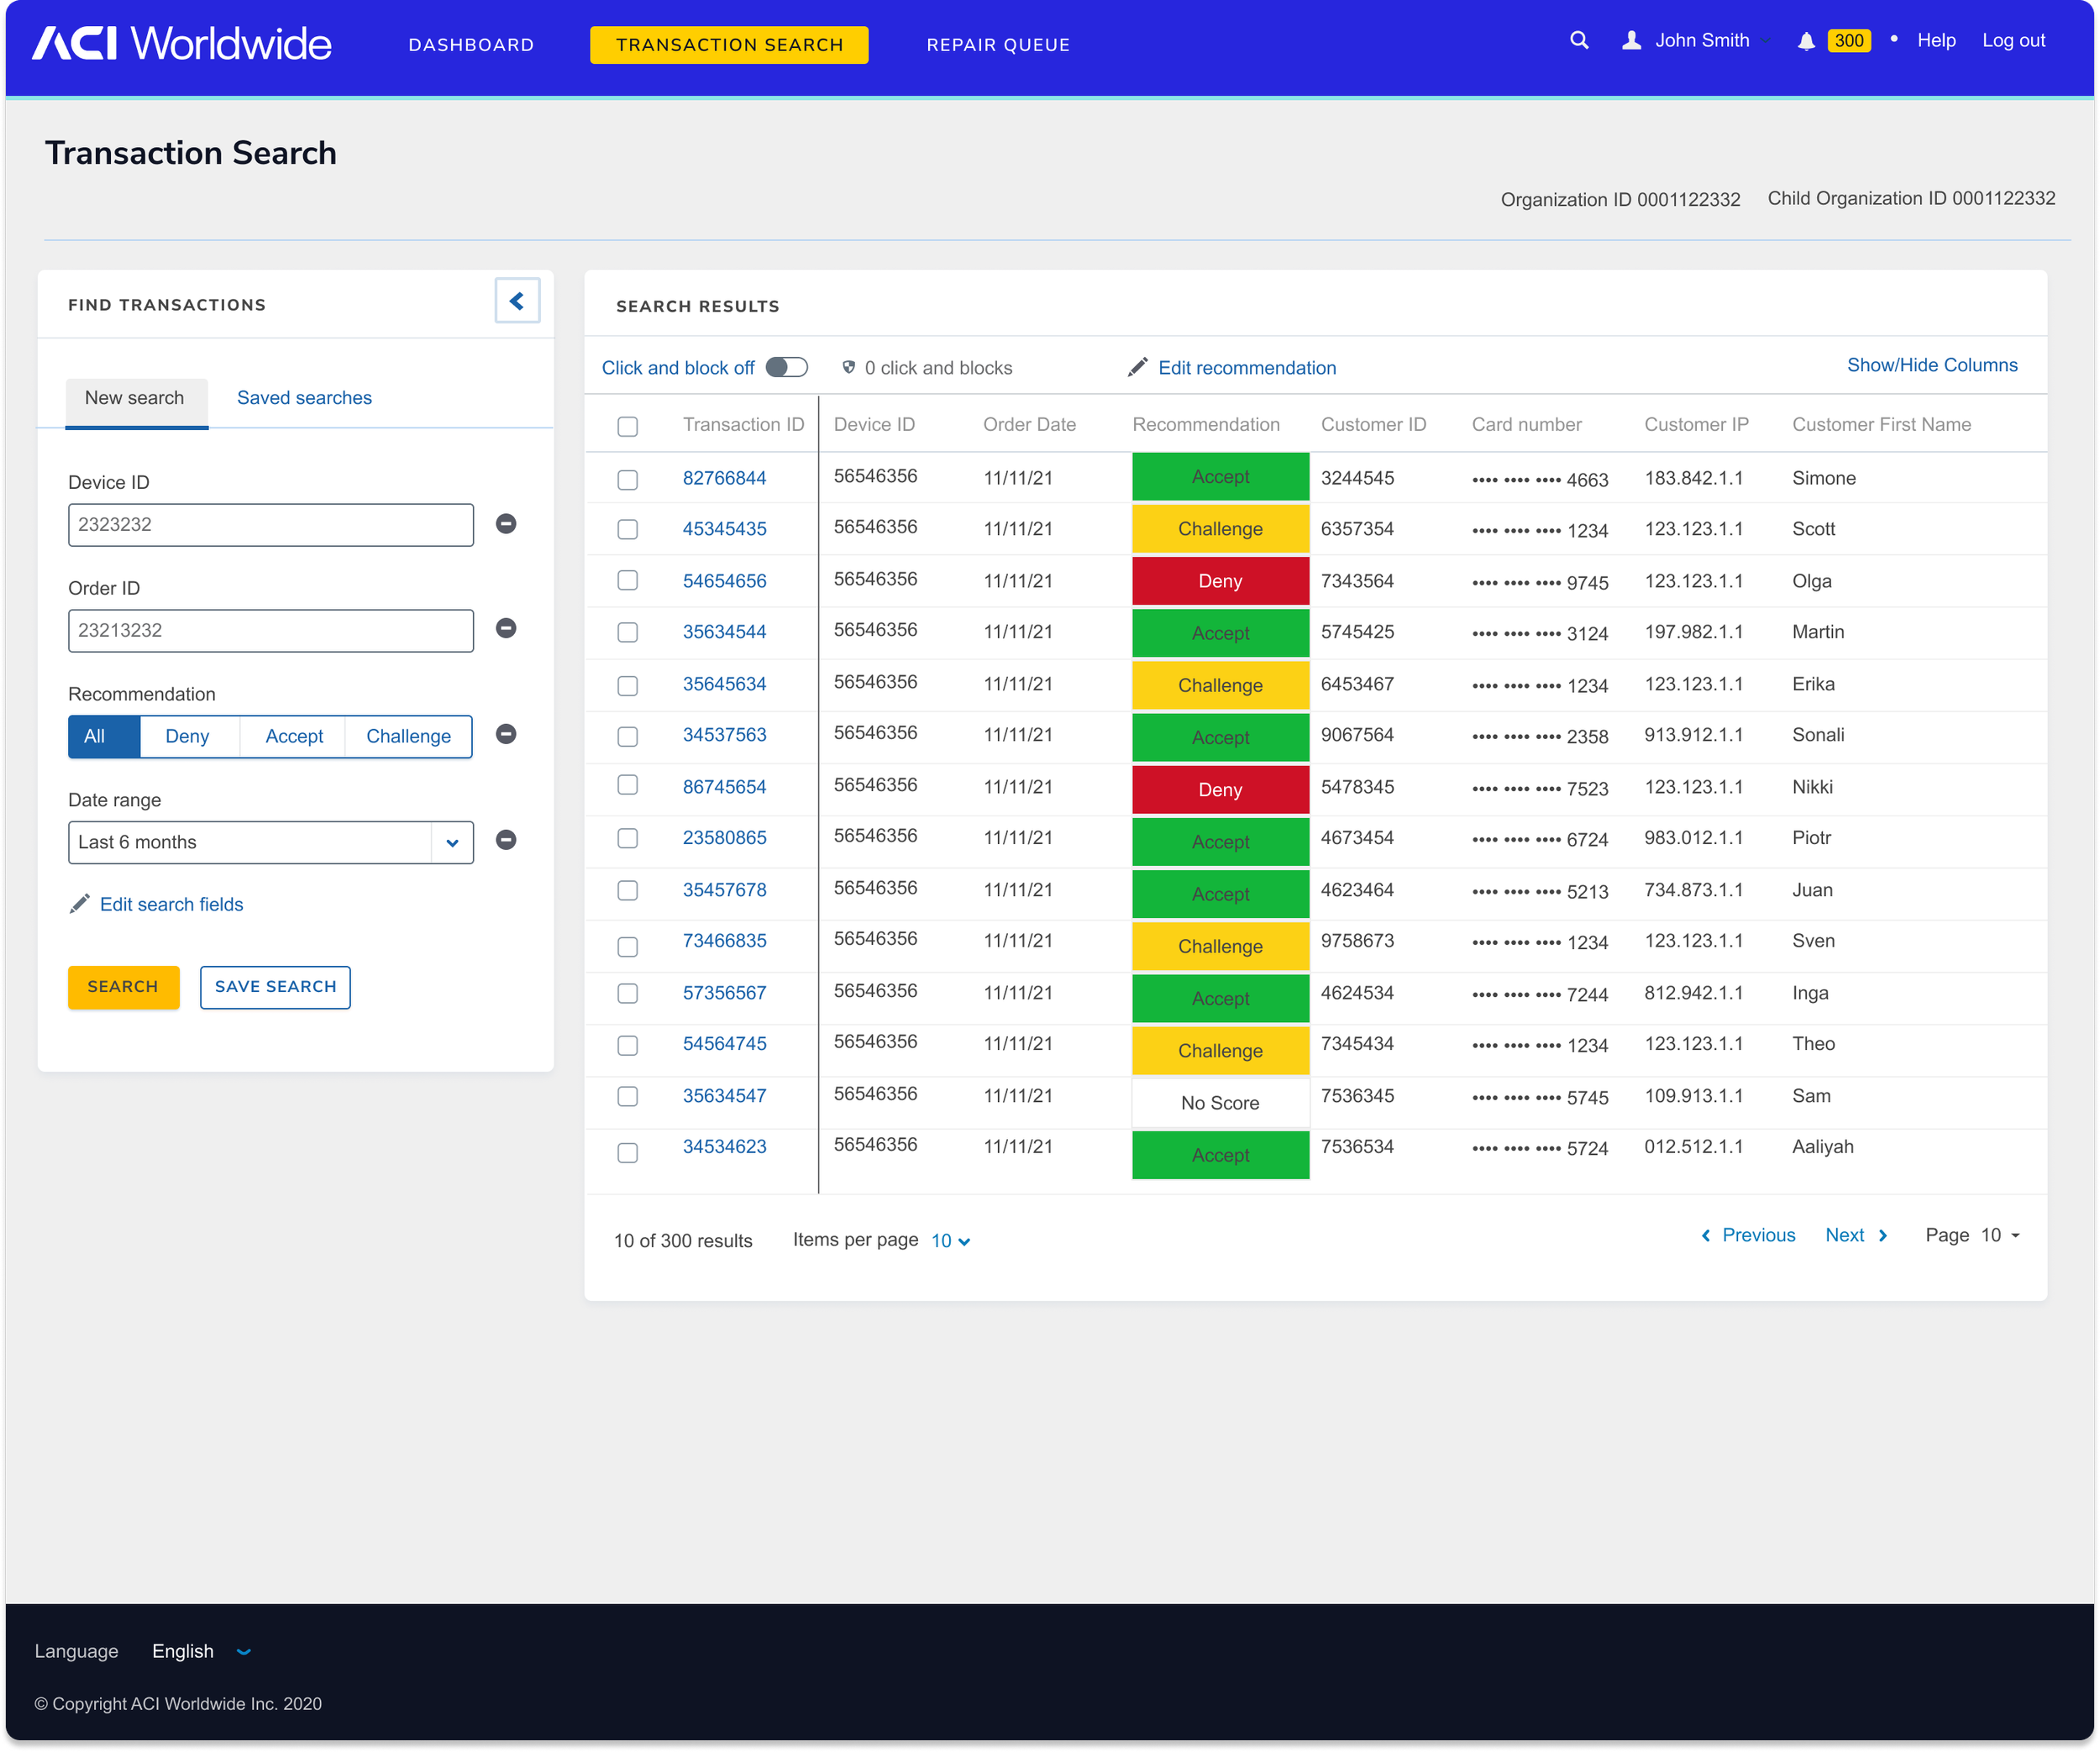
Task: Click into the Order ID input field
Action: (270, 630)
